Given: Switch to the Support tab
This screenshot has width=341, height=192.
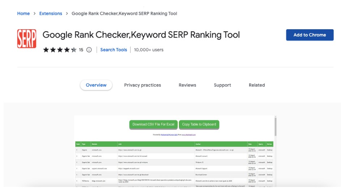Looking at the screenshot, I should click(222, 85).
